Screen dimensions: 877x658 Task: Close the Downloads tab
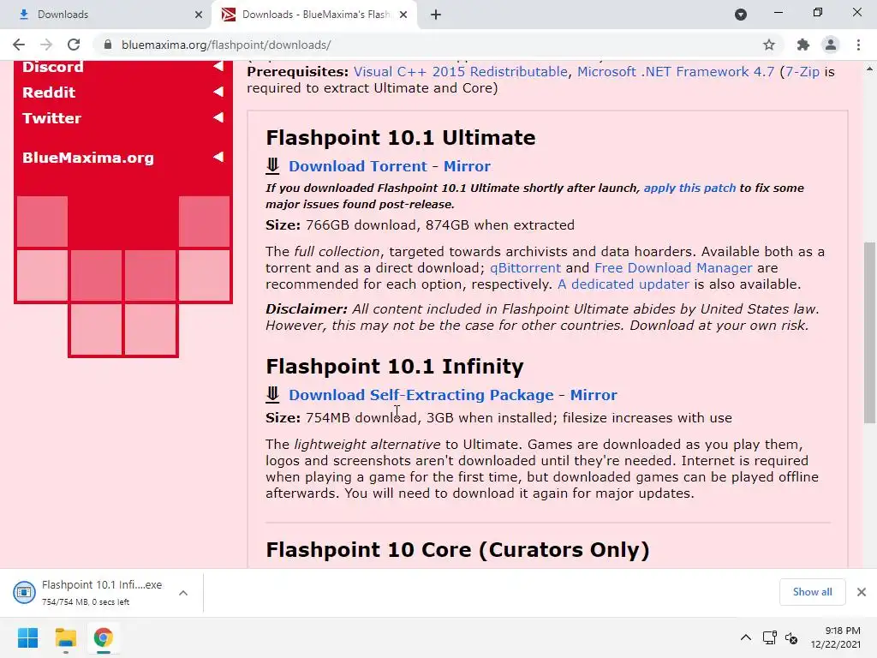[198, 15]
